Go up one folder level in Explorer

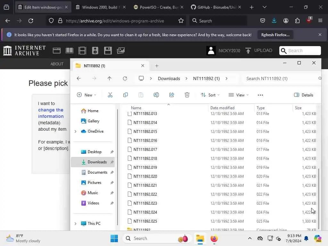tap(110, 78)
